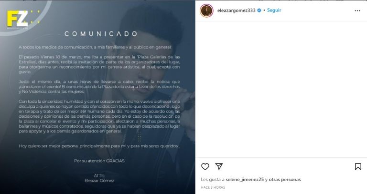The height and width of the screenshot is (194, 367).
Task: View likes via 'otras personas'
Action: [285, 180]
